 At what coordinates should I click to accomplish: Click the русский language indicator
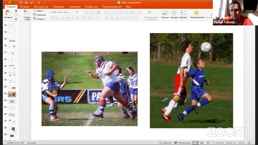(x=32, y=143)
